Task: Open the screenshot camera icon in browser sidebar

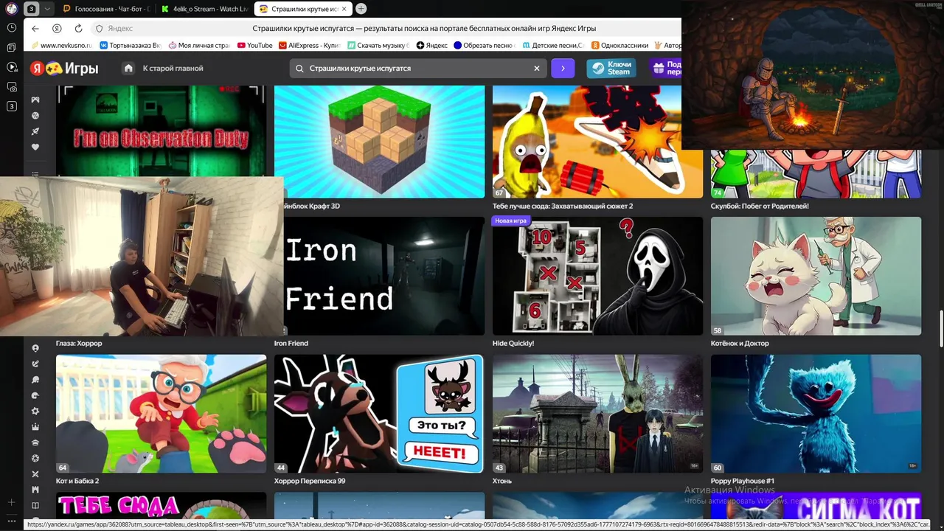Action: tap(12, 86)
